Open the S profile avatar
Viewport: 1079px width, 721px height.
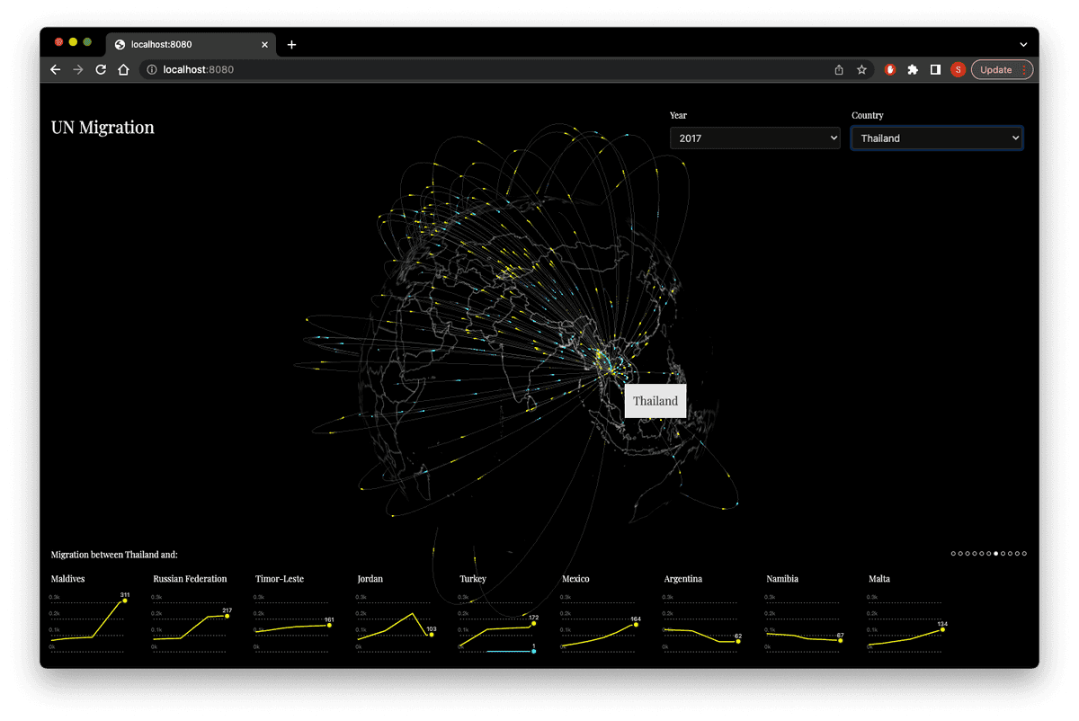pos(958,70)
